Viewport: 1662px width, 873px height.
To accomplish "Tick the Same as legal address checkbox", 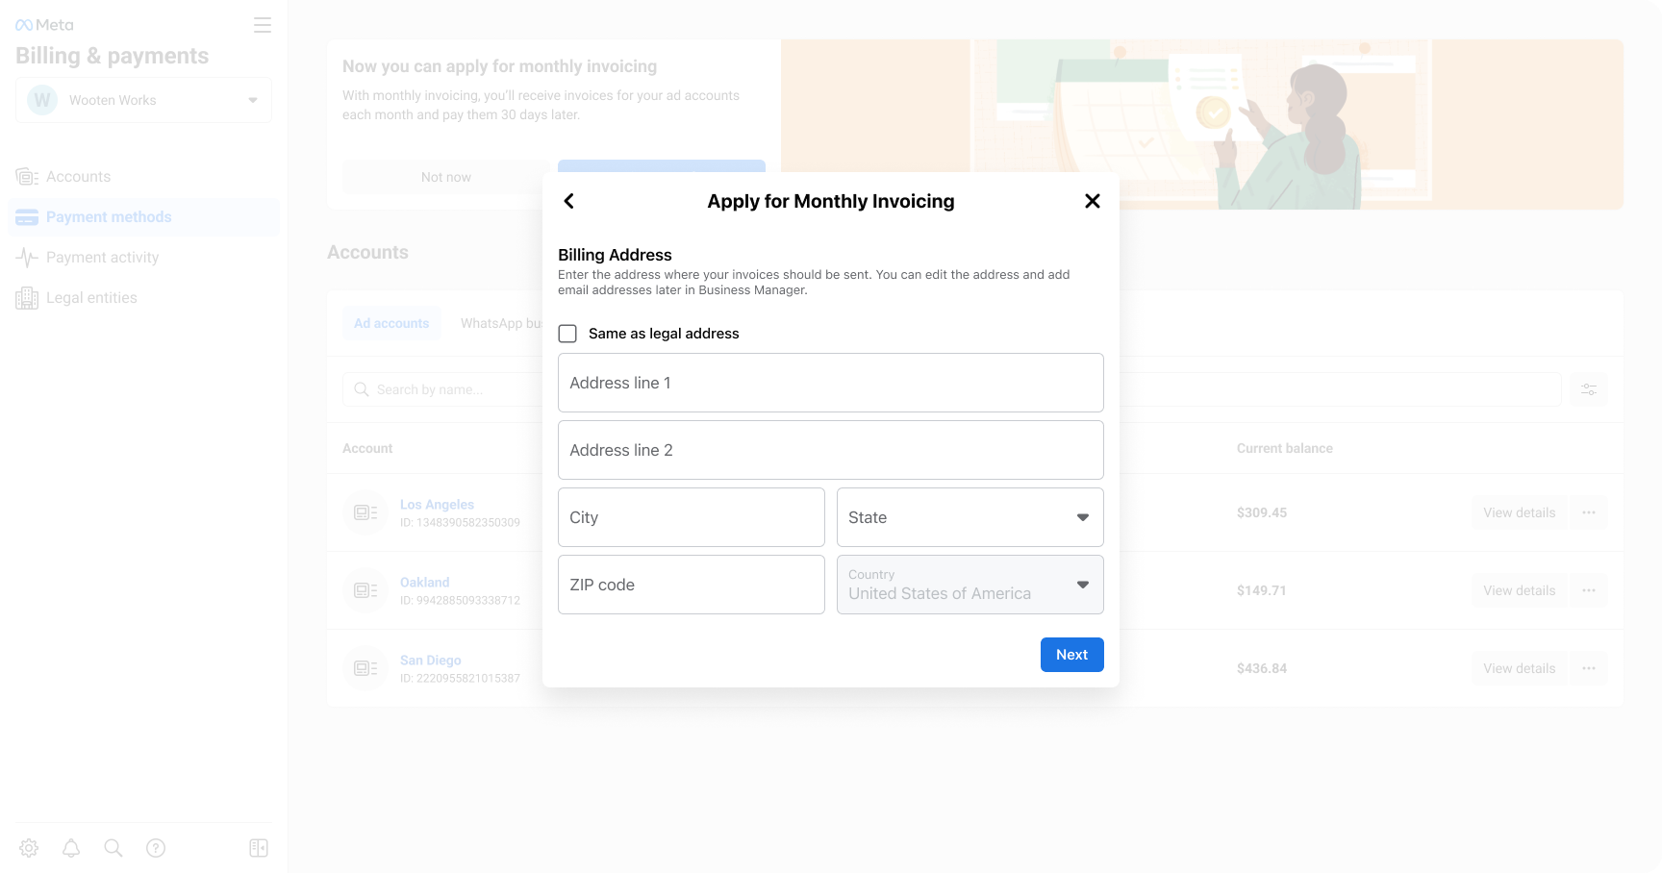I will tap(567, 334).
